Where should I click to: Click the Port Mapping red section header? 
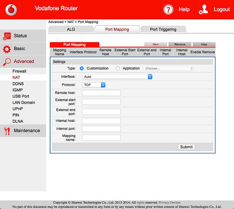pos(75,45)
